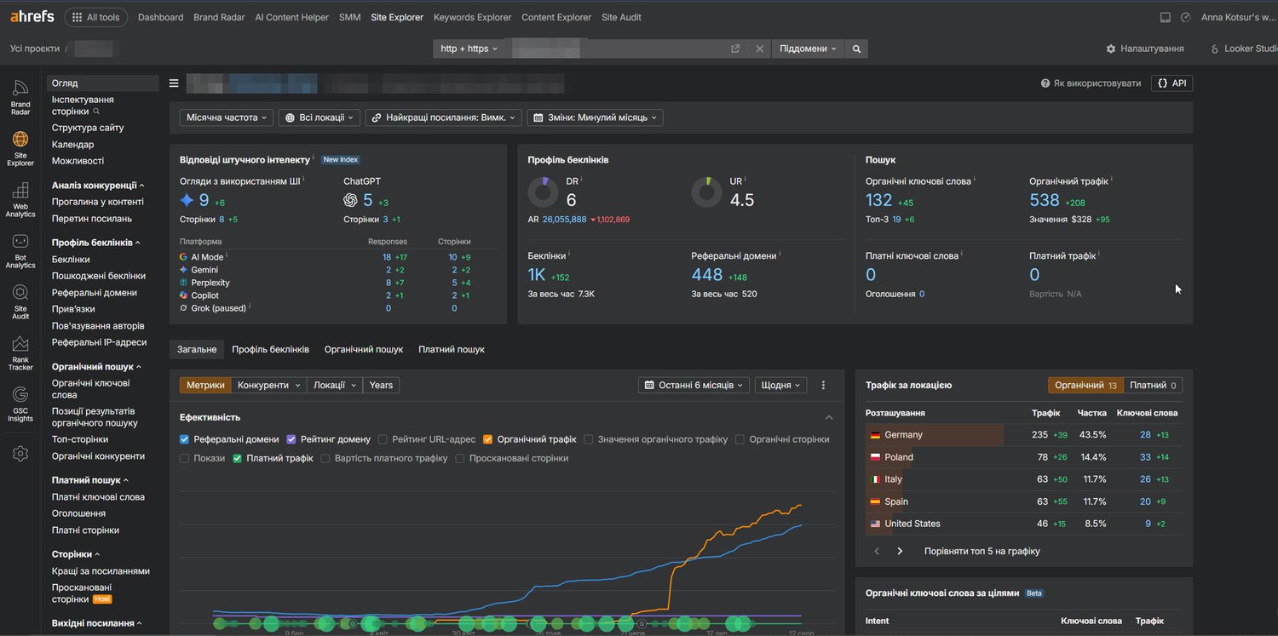Open the Щодня interval dropdown
The width and height of the screenshot is (1278, 636).
[780, 385]
